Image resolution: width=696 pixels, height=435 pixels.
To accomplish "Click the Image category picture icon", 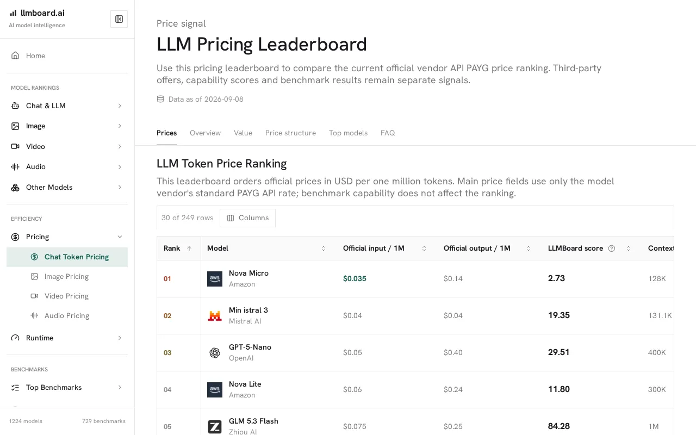I will (x=15, y=126).
